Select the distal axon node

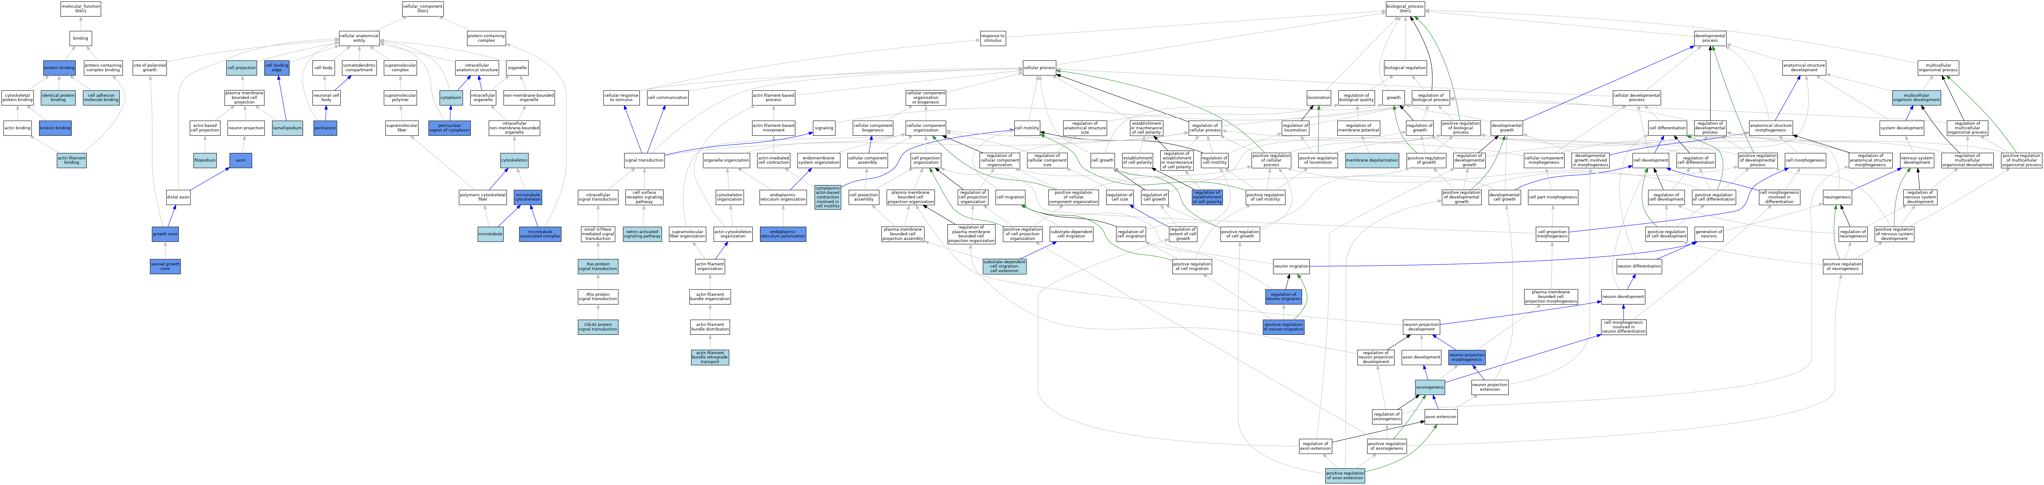point(178,197)
